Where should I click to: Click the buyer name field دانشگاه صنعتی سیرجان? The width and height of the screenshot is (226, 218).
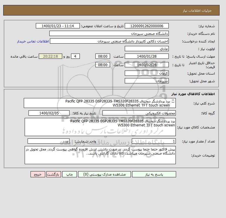coord(109,33)
